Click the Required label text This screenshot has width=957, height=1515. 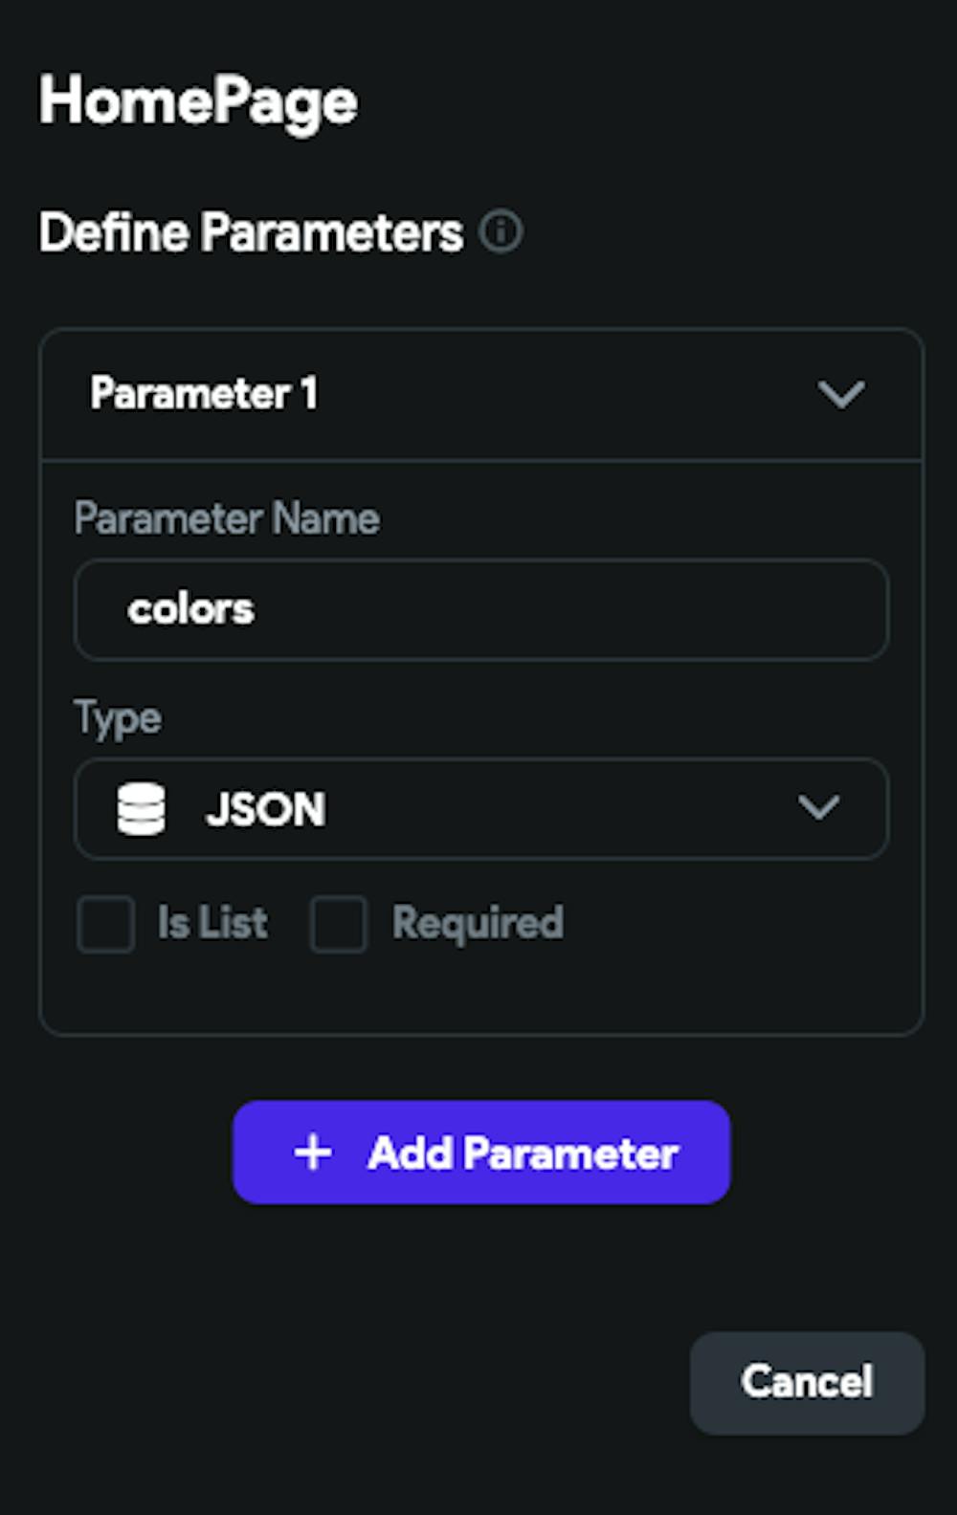478,923
